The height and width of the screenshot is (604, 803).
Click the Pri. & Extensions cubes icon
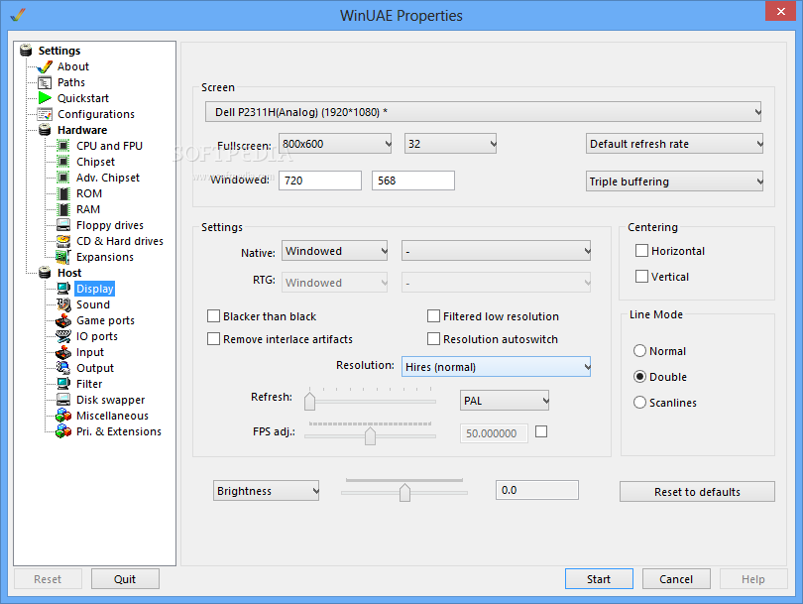(x=63, y=431)
